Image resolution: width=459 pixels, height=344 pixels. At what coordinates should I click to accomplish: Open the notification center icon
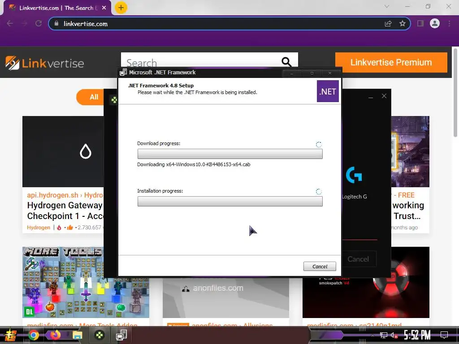click(x=444, y=335)
